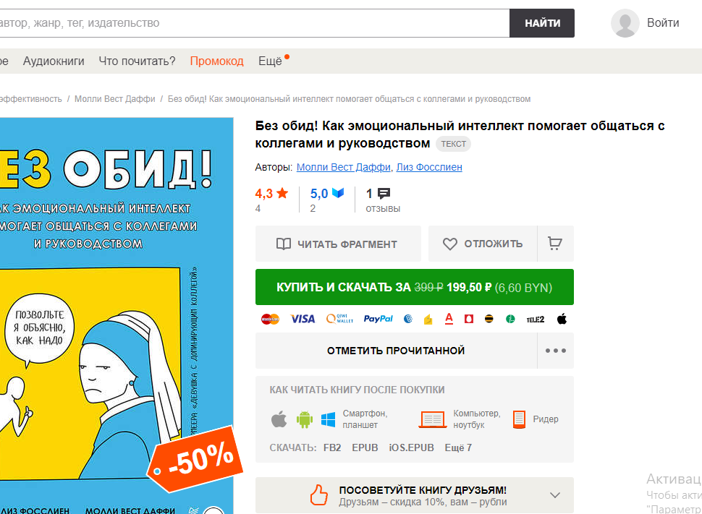Open the Промокод menu item

pos(216,61)
